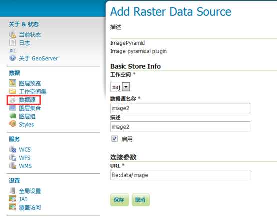
Task: Open the 图层集合 layers link
Action: tap(30, 108)
